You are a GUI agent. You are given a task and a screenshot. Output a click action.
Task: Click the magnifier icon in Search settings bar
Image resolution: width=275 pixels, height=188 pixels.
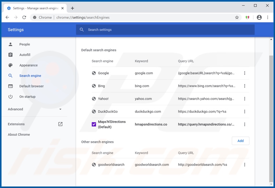pos(81,29)
